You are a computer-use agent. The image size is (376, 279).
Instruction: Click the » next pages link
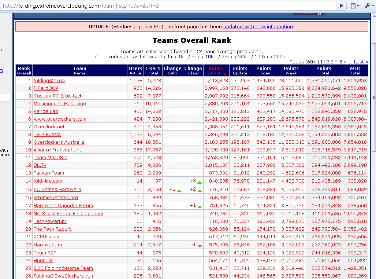345,62
